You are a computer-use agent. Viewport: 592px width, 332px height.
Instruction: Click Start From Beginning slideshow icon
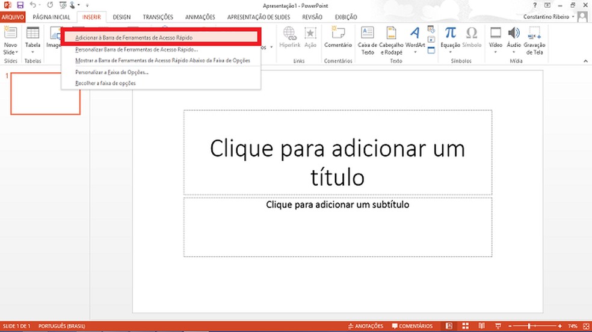coord(63,5)
